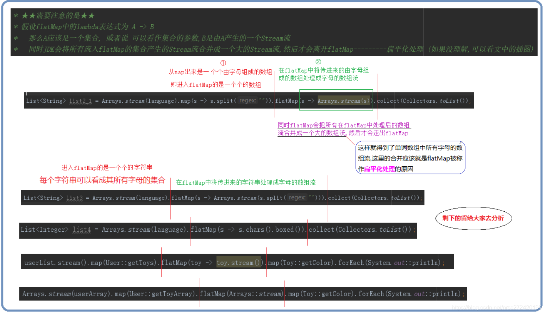
Task: Click the list4 variable name
Action: tap(82, 230)
